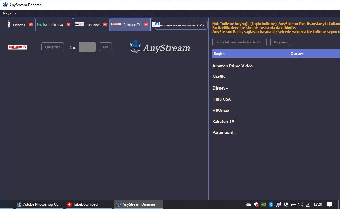340x209 pixels.
Task: Switch to the Disney+ tab
Action: [x=19, y=25]
